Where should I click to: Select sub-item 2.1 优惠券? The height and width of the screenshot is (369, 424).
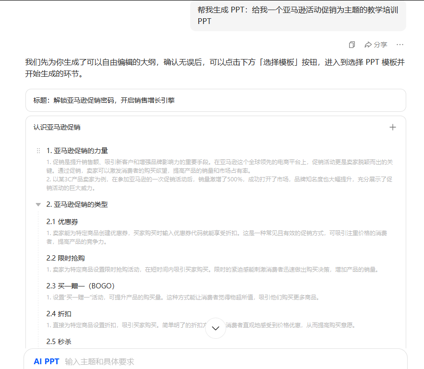[x=62, y=222]
